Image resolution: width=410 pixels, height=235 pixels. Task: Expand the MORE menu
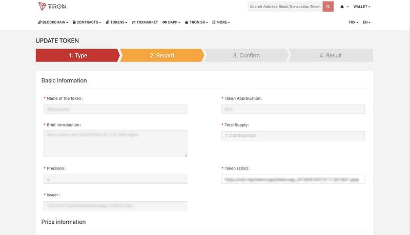click(221, 23)
